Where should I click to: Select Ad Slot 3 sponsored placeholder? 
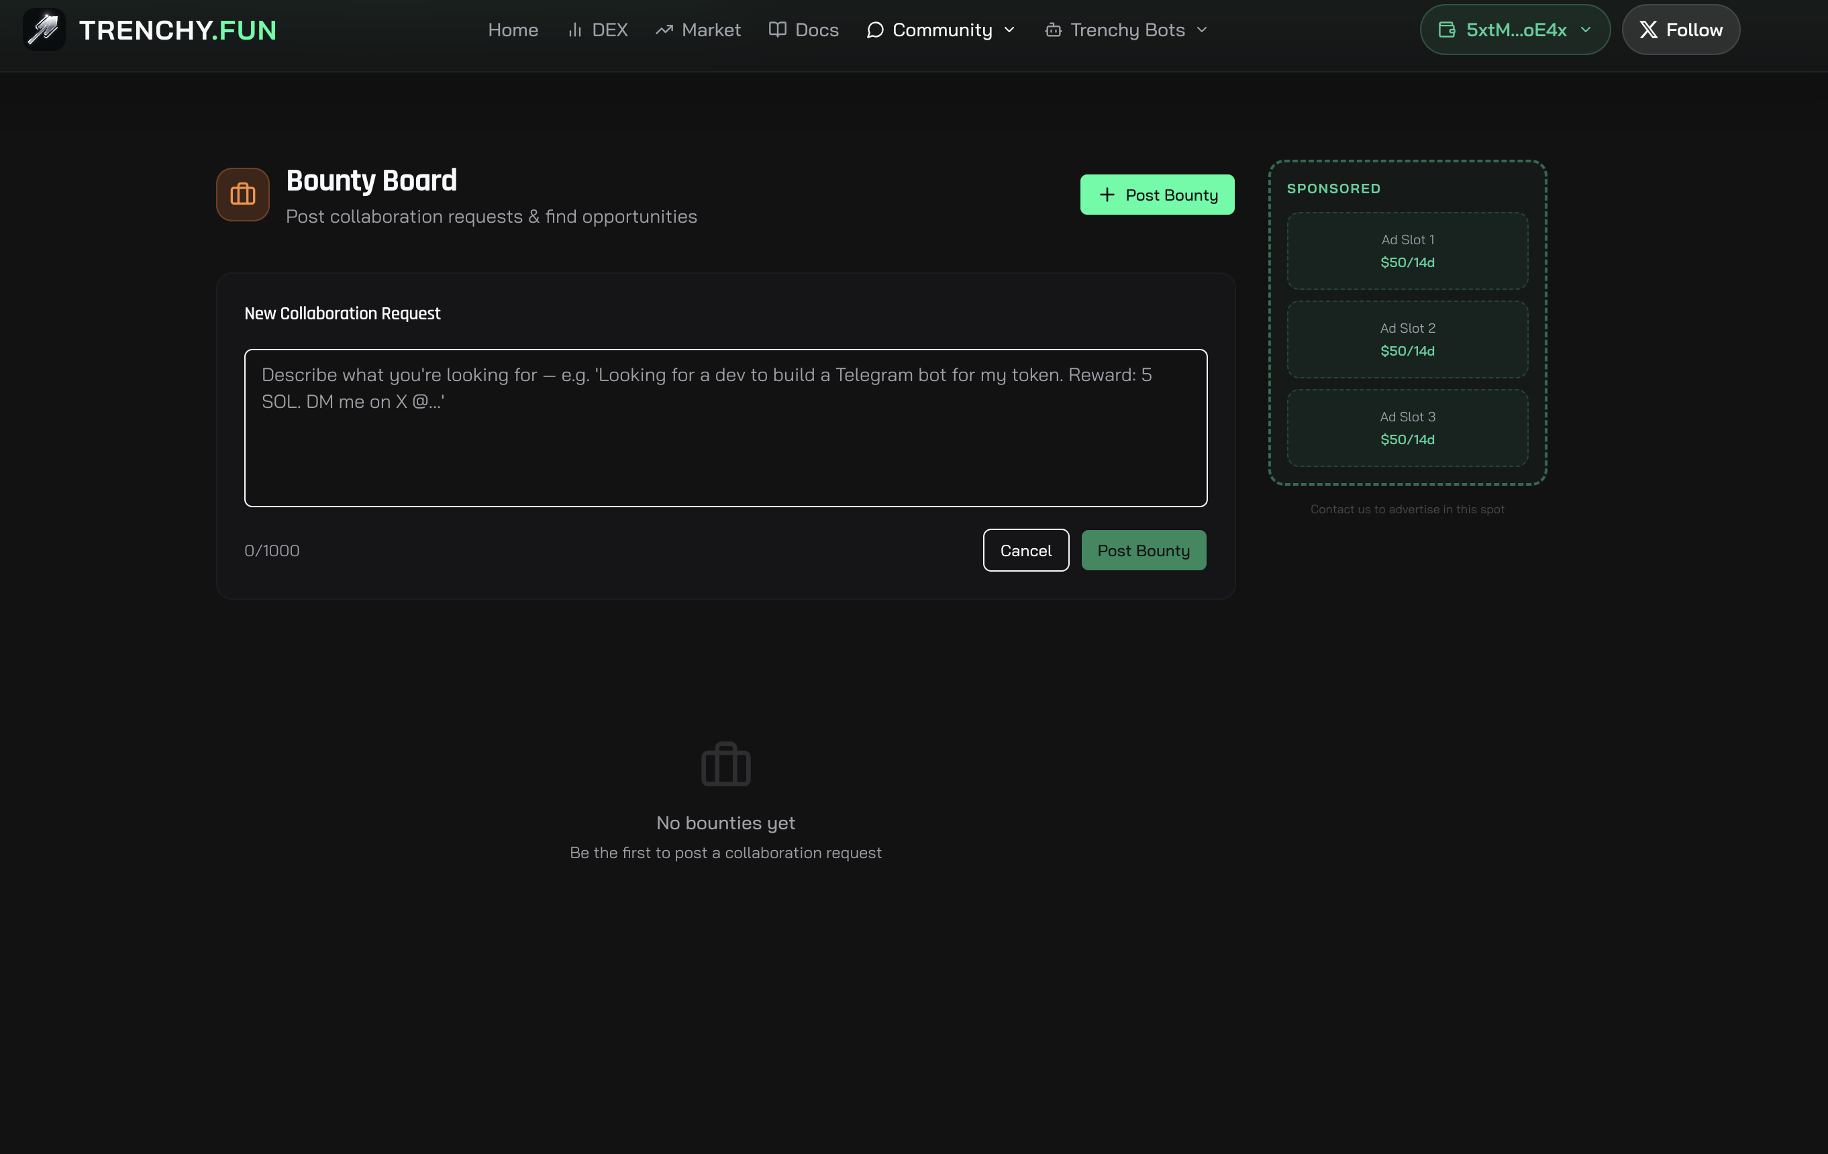(x=1407, y=427)
